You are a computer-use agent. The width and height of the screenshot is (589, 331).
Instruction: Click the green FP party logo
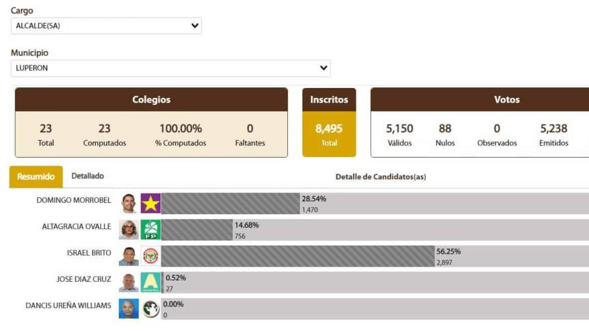151,230
